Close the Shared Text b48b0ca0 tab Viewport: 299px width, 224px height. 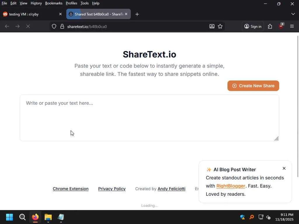click(x=126, y=14)
